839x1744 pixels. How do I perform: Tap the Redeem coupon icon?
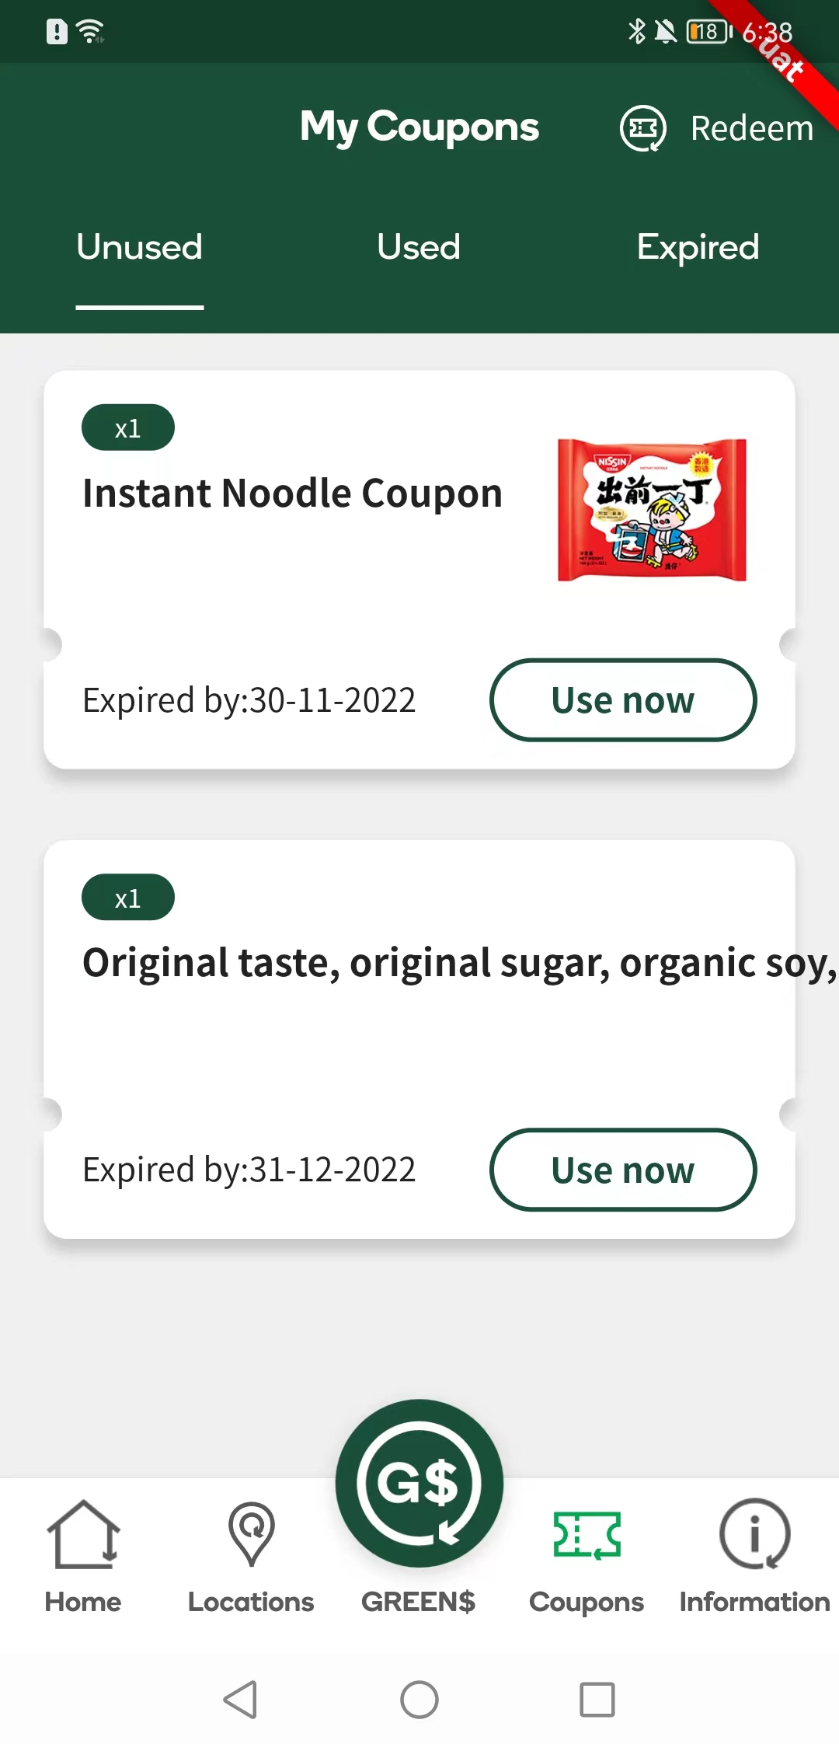(x=642, y=128)
